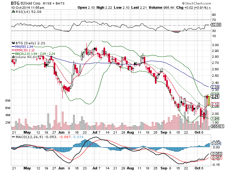Click the blue 0.034 histogram value in MACD legend
225x171 pixels.
tap(78, 137)
